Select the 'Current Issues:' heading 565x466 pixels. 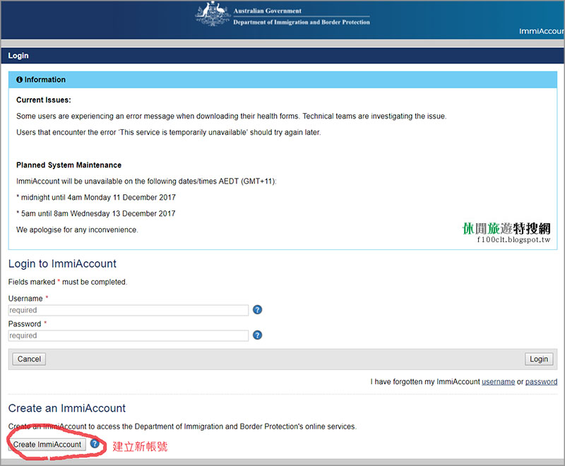pos(44,100)
